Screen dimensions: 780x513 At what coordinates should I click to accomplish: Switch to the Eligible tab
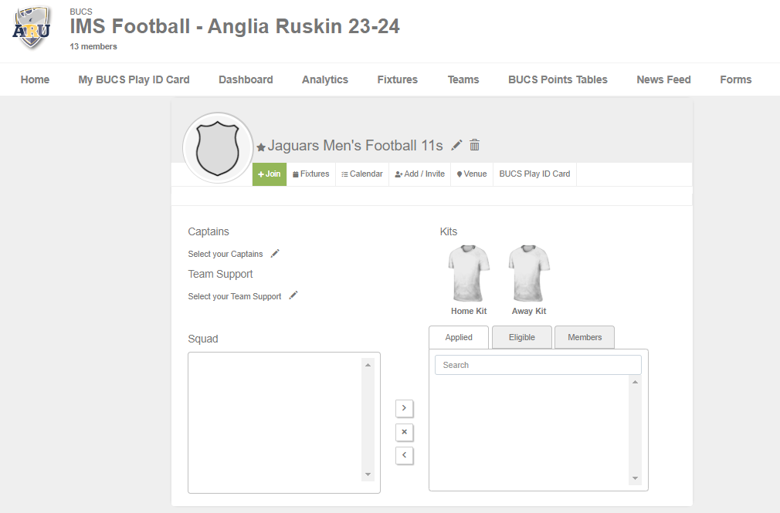522,337
